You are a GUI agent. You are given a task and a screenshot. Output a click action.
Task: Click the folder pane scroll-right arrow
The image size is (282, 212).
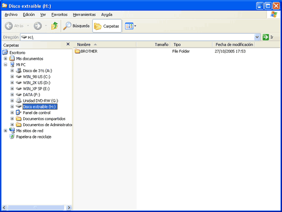point(69,208)
